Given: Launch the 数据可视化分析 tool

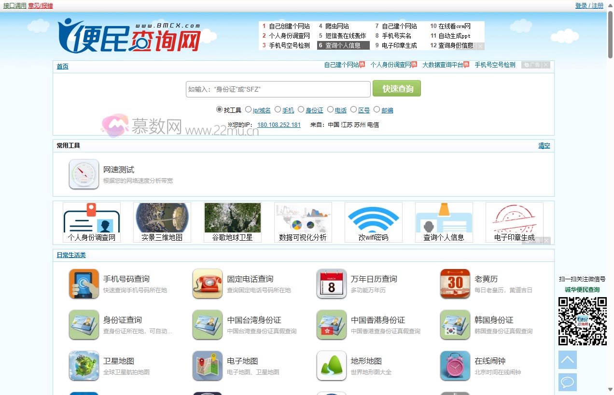Looking at the screenshot, I should click(x=303, y=222).
